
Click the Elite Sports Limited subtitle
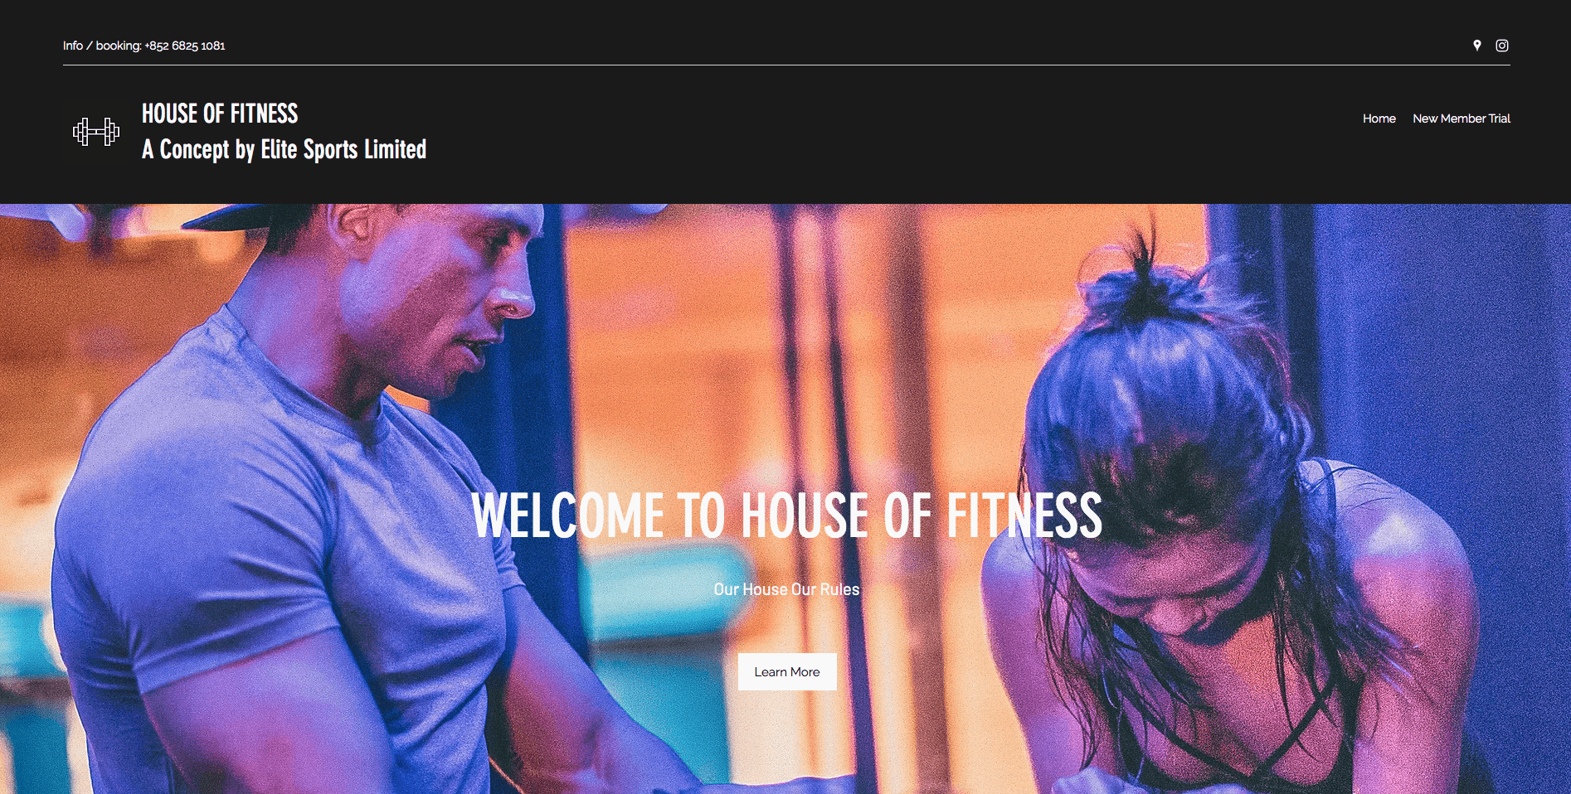tap(343, 149)
